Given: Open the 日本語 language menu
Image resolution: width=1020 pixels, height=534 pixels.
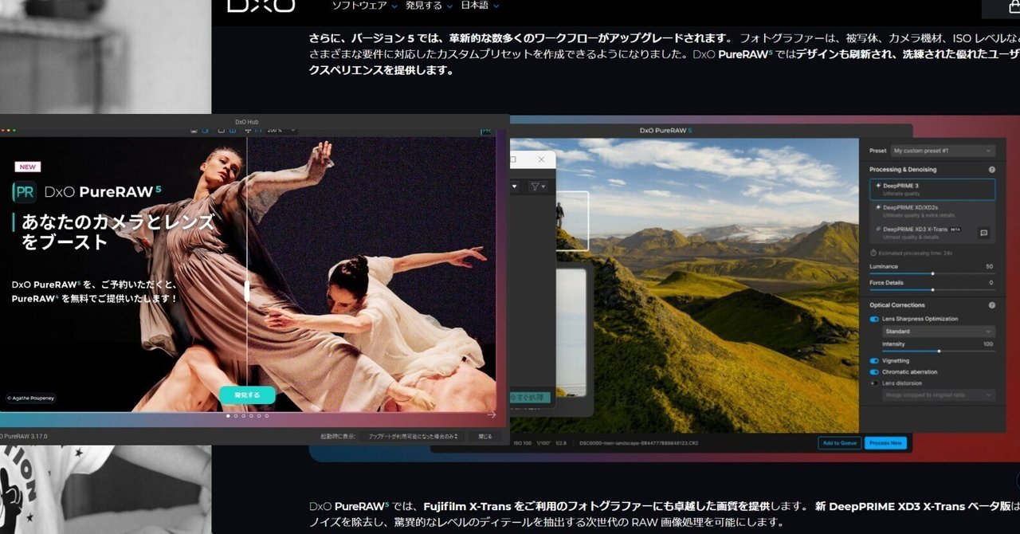Looking at the screenshot, I should pos(476,5).
